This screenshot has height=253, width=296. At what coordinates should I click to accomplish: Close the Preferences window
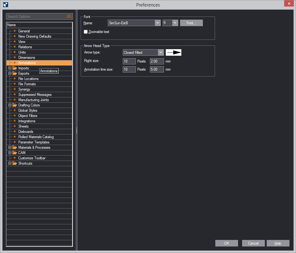[x=289, y=4]
